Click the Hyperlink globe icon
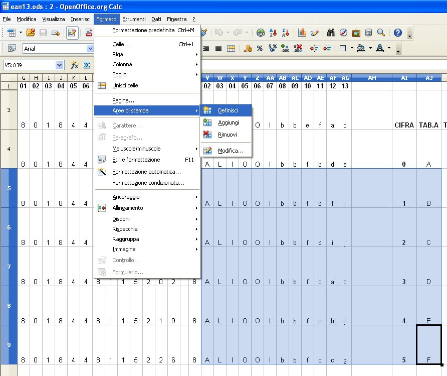The width and height of the screenshot is (447, 376). (x=260, y=33)
